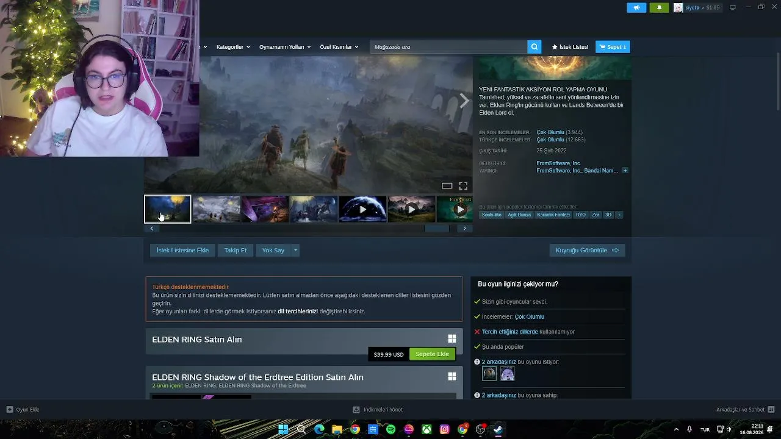Click the 2 arkadaşınız bu oyunu istiyor link
Image resolution: width=781 pixels, height=439 pixels.
point(499,362)
